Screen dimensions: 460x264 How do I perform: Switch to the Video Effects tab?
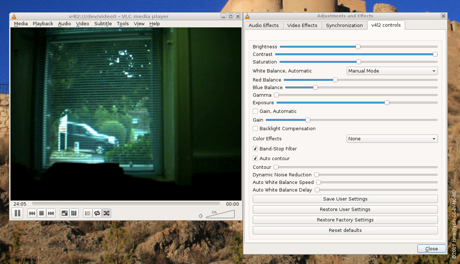[x=302, y=25]
